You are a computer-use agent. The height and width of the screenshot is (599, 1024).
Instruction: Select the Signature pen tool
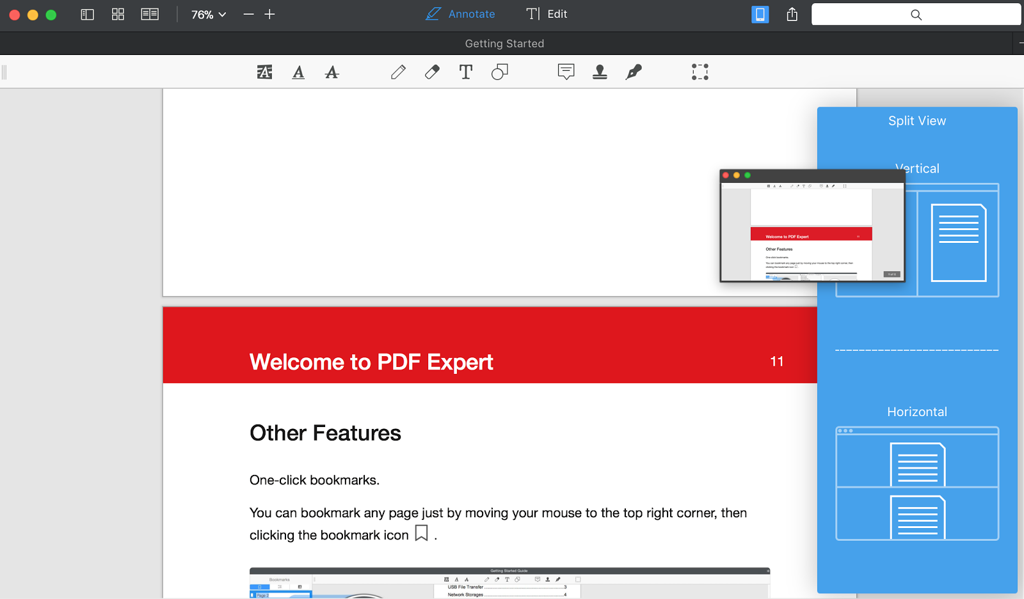click(x=634, y=72)
